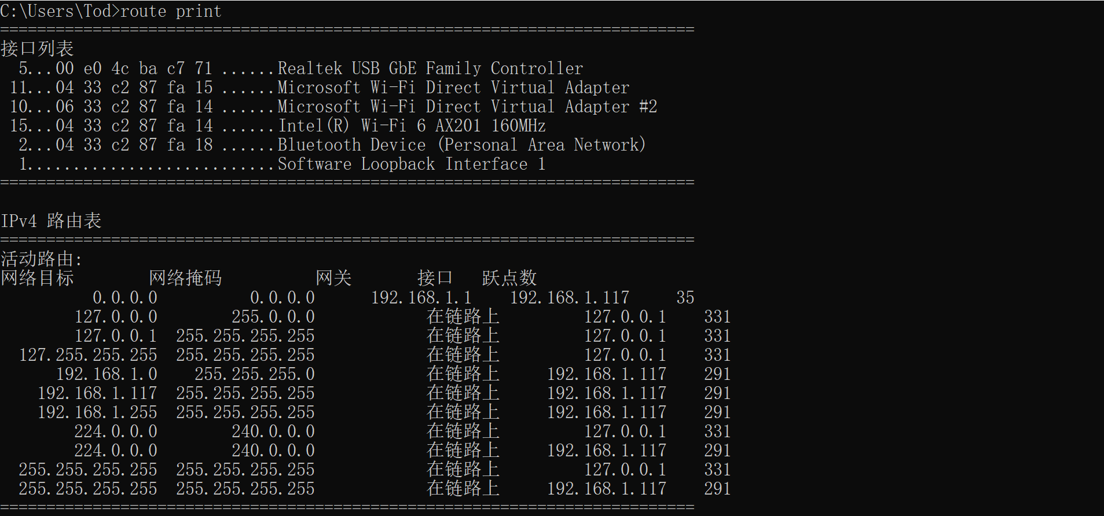Click the 网络目标 column header
This screenshot has width=1104, height=516.
pos(37,278)
